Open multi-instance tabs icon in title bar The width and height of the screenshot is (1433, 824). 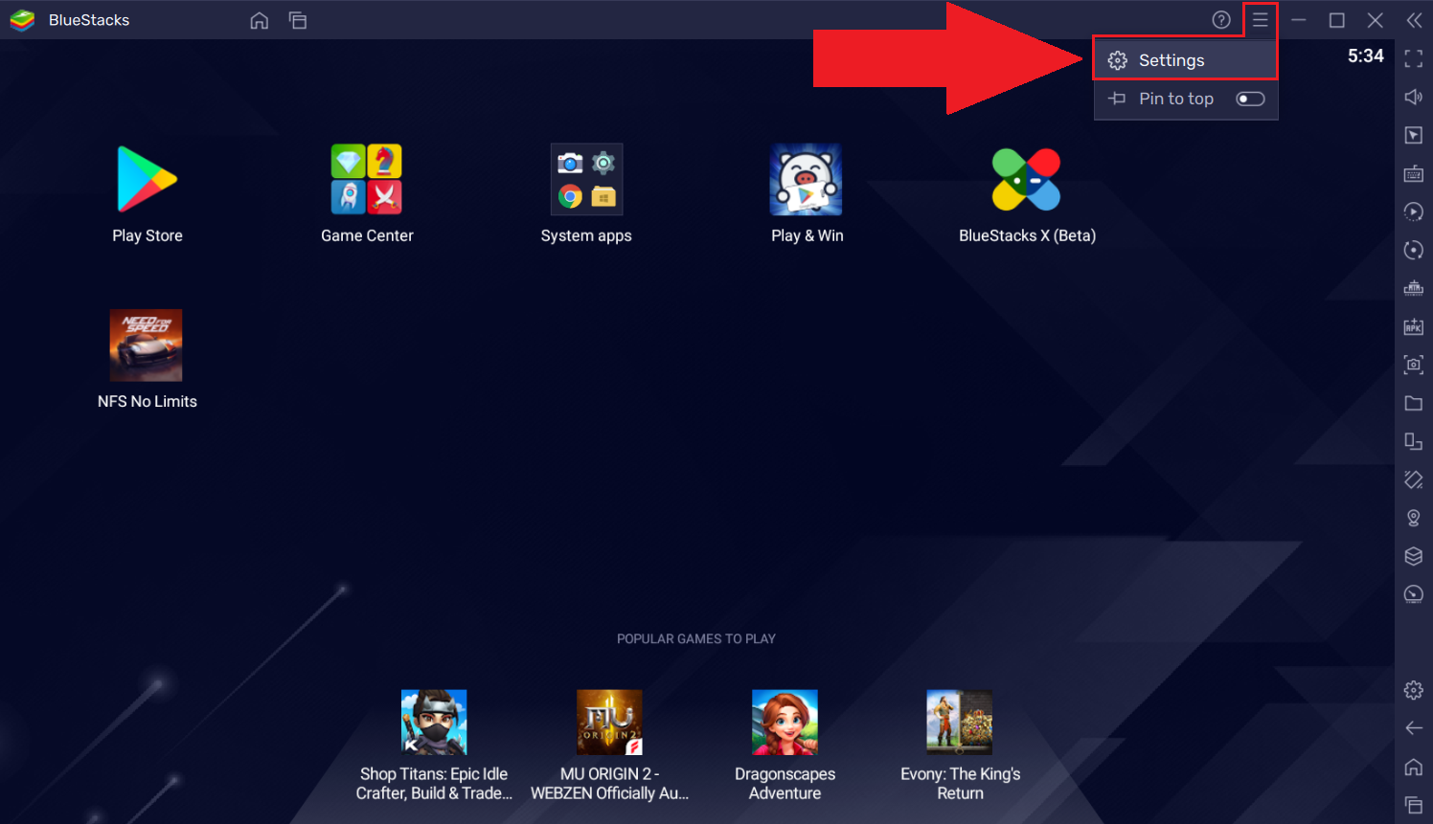coord(298,20)
